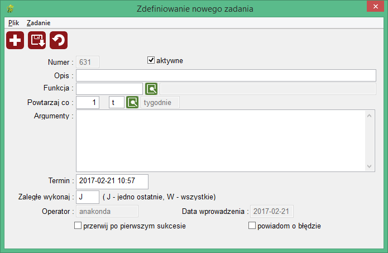This screenshot has width=388, height=253.
Task: Click the read-only tygodnie field
Action: coord(160,103)
